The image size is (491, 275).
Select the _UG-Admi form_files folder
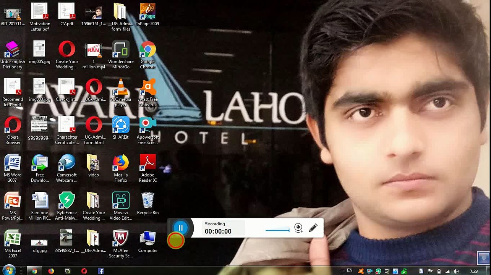coord(121,18)
